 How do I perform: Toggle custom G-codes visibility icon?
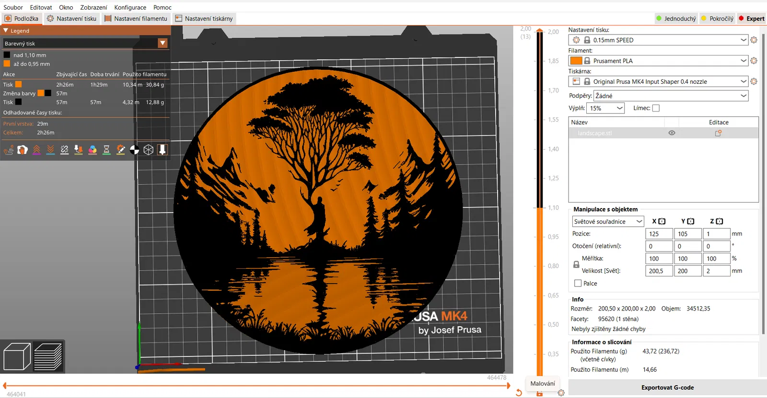121,150
